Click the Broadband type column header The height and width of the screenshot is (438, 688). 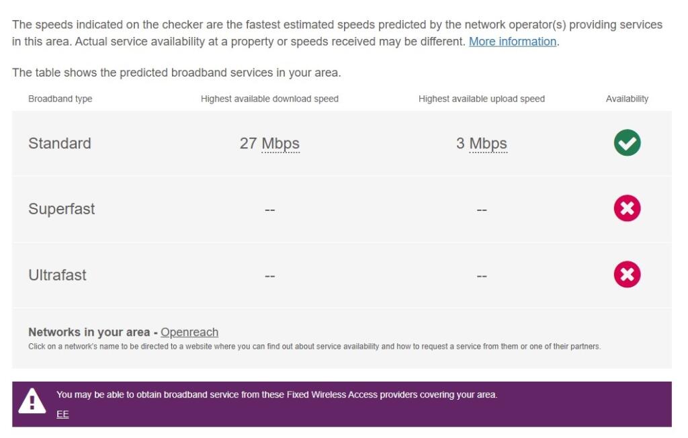[x=60, y=99]
